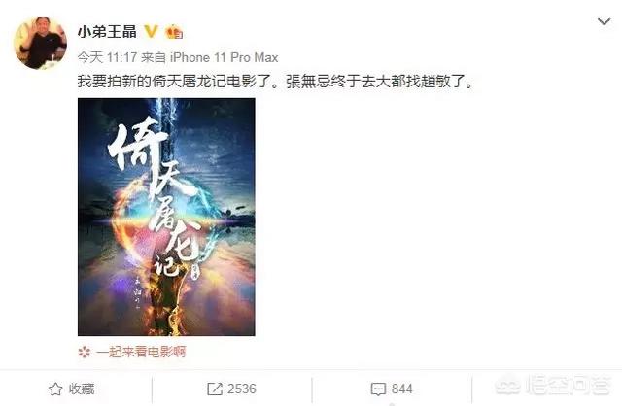622x406 pixels.
Task: Click the comment speech bubble icon
Action: (378, 389)
